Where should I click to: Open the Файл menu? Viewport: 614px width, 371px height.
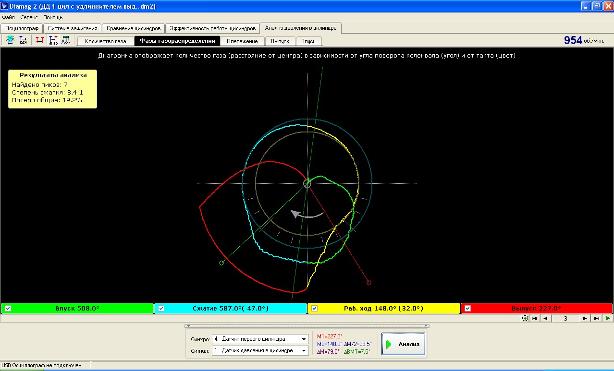click(x=8, y=17)
